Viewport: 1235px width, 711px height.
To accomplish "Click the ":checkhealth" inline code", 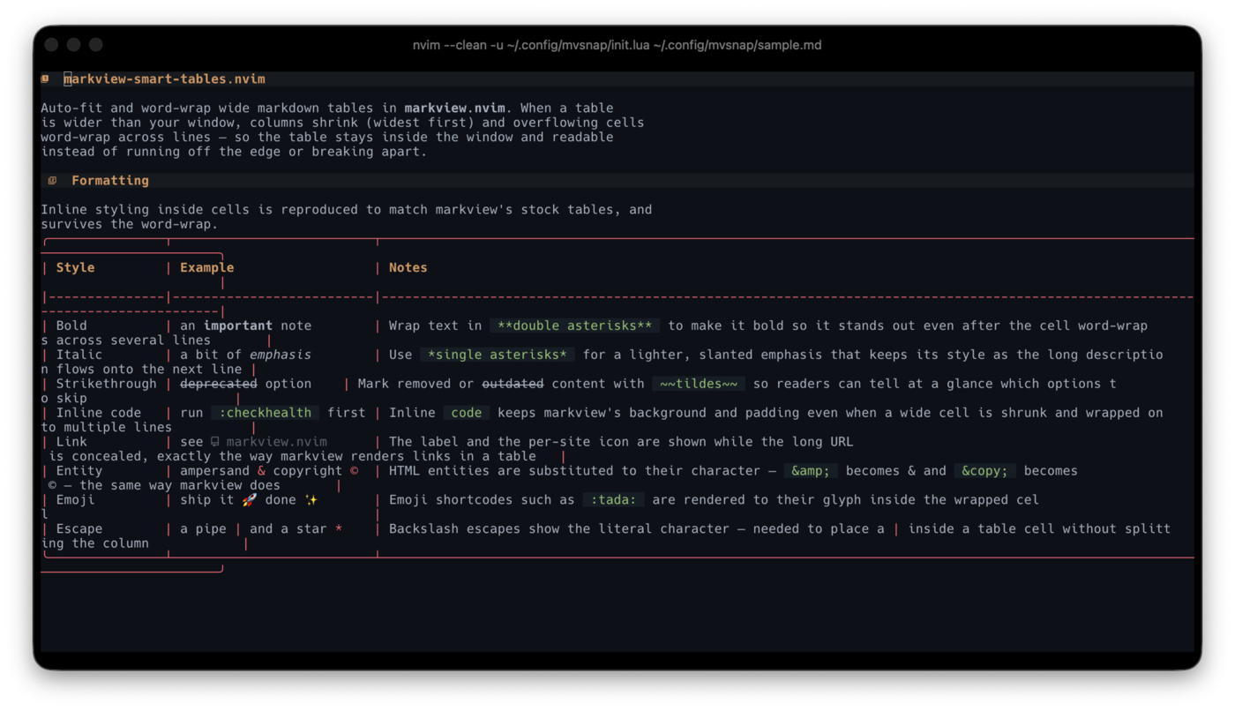I will [x=266, y=413].
